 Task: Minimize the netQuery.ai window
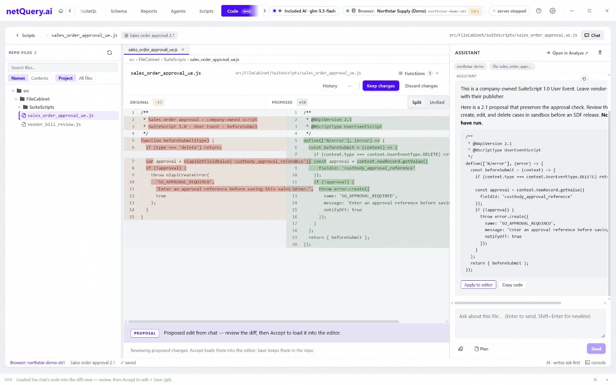[572, 11]
